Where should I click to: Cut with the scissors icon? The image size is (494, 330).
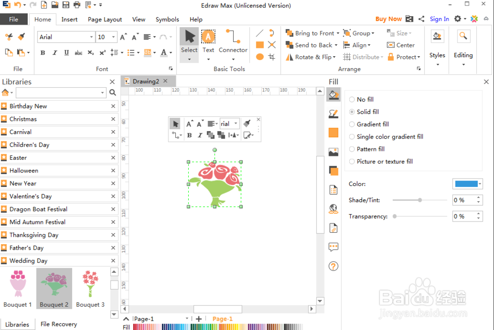(x=9, y=37)
